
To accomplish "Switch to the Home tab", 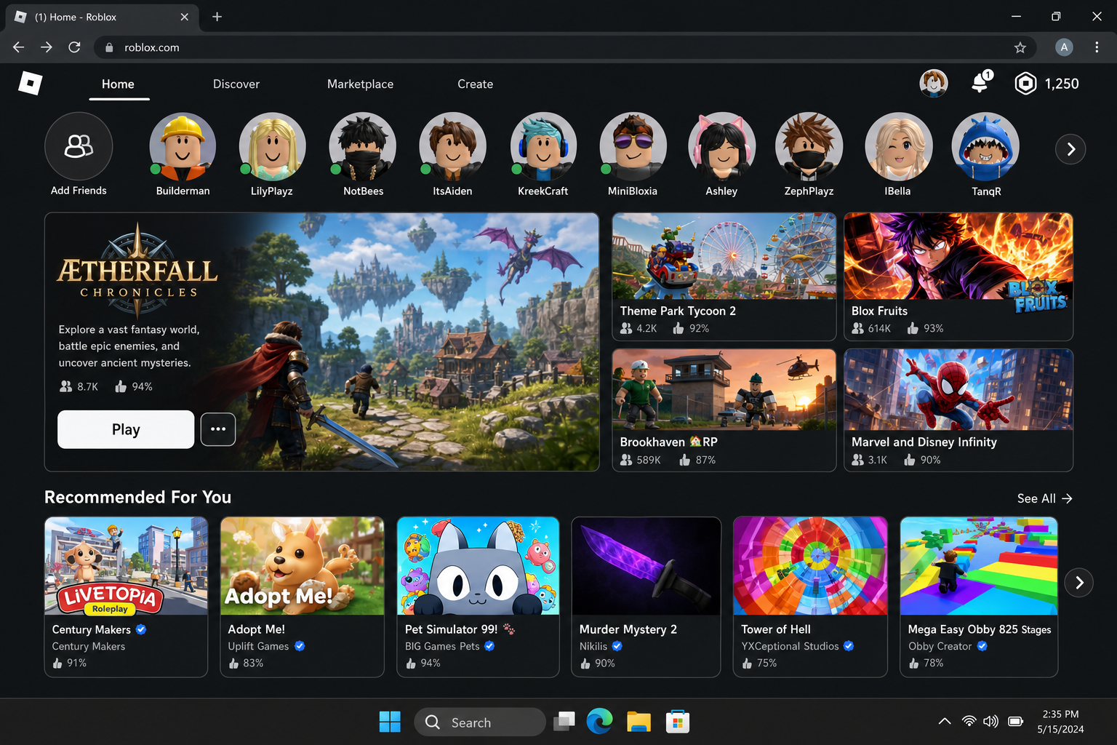I will coord(118,84).
